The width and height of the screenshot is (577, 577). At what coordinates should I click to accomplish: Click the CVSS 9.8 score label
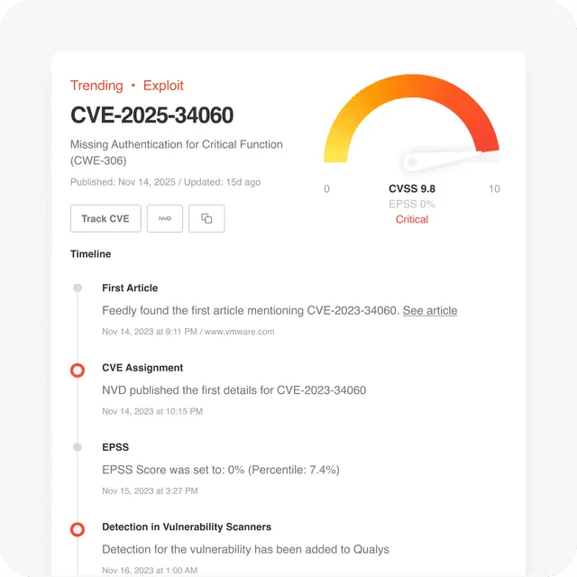coord(412,188)
